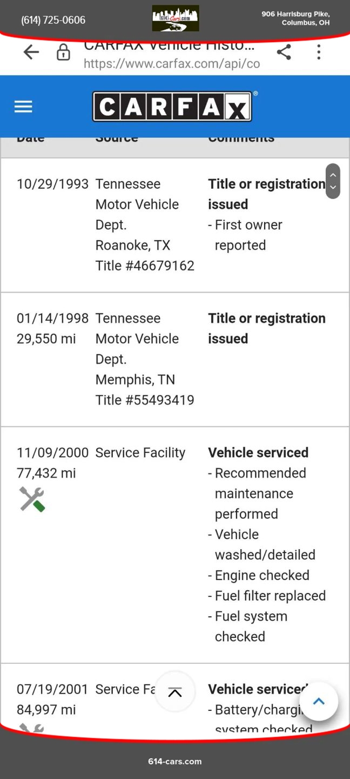Tap the browser back arrow
350x779 pixels.
[x=31, y=52]
